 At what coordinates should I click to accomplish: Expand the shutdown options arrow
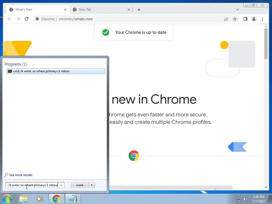pyautogui.click(x=92, y=185)
